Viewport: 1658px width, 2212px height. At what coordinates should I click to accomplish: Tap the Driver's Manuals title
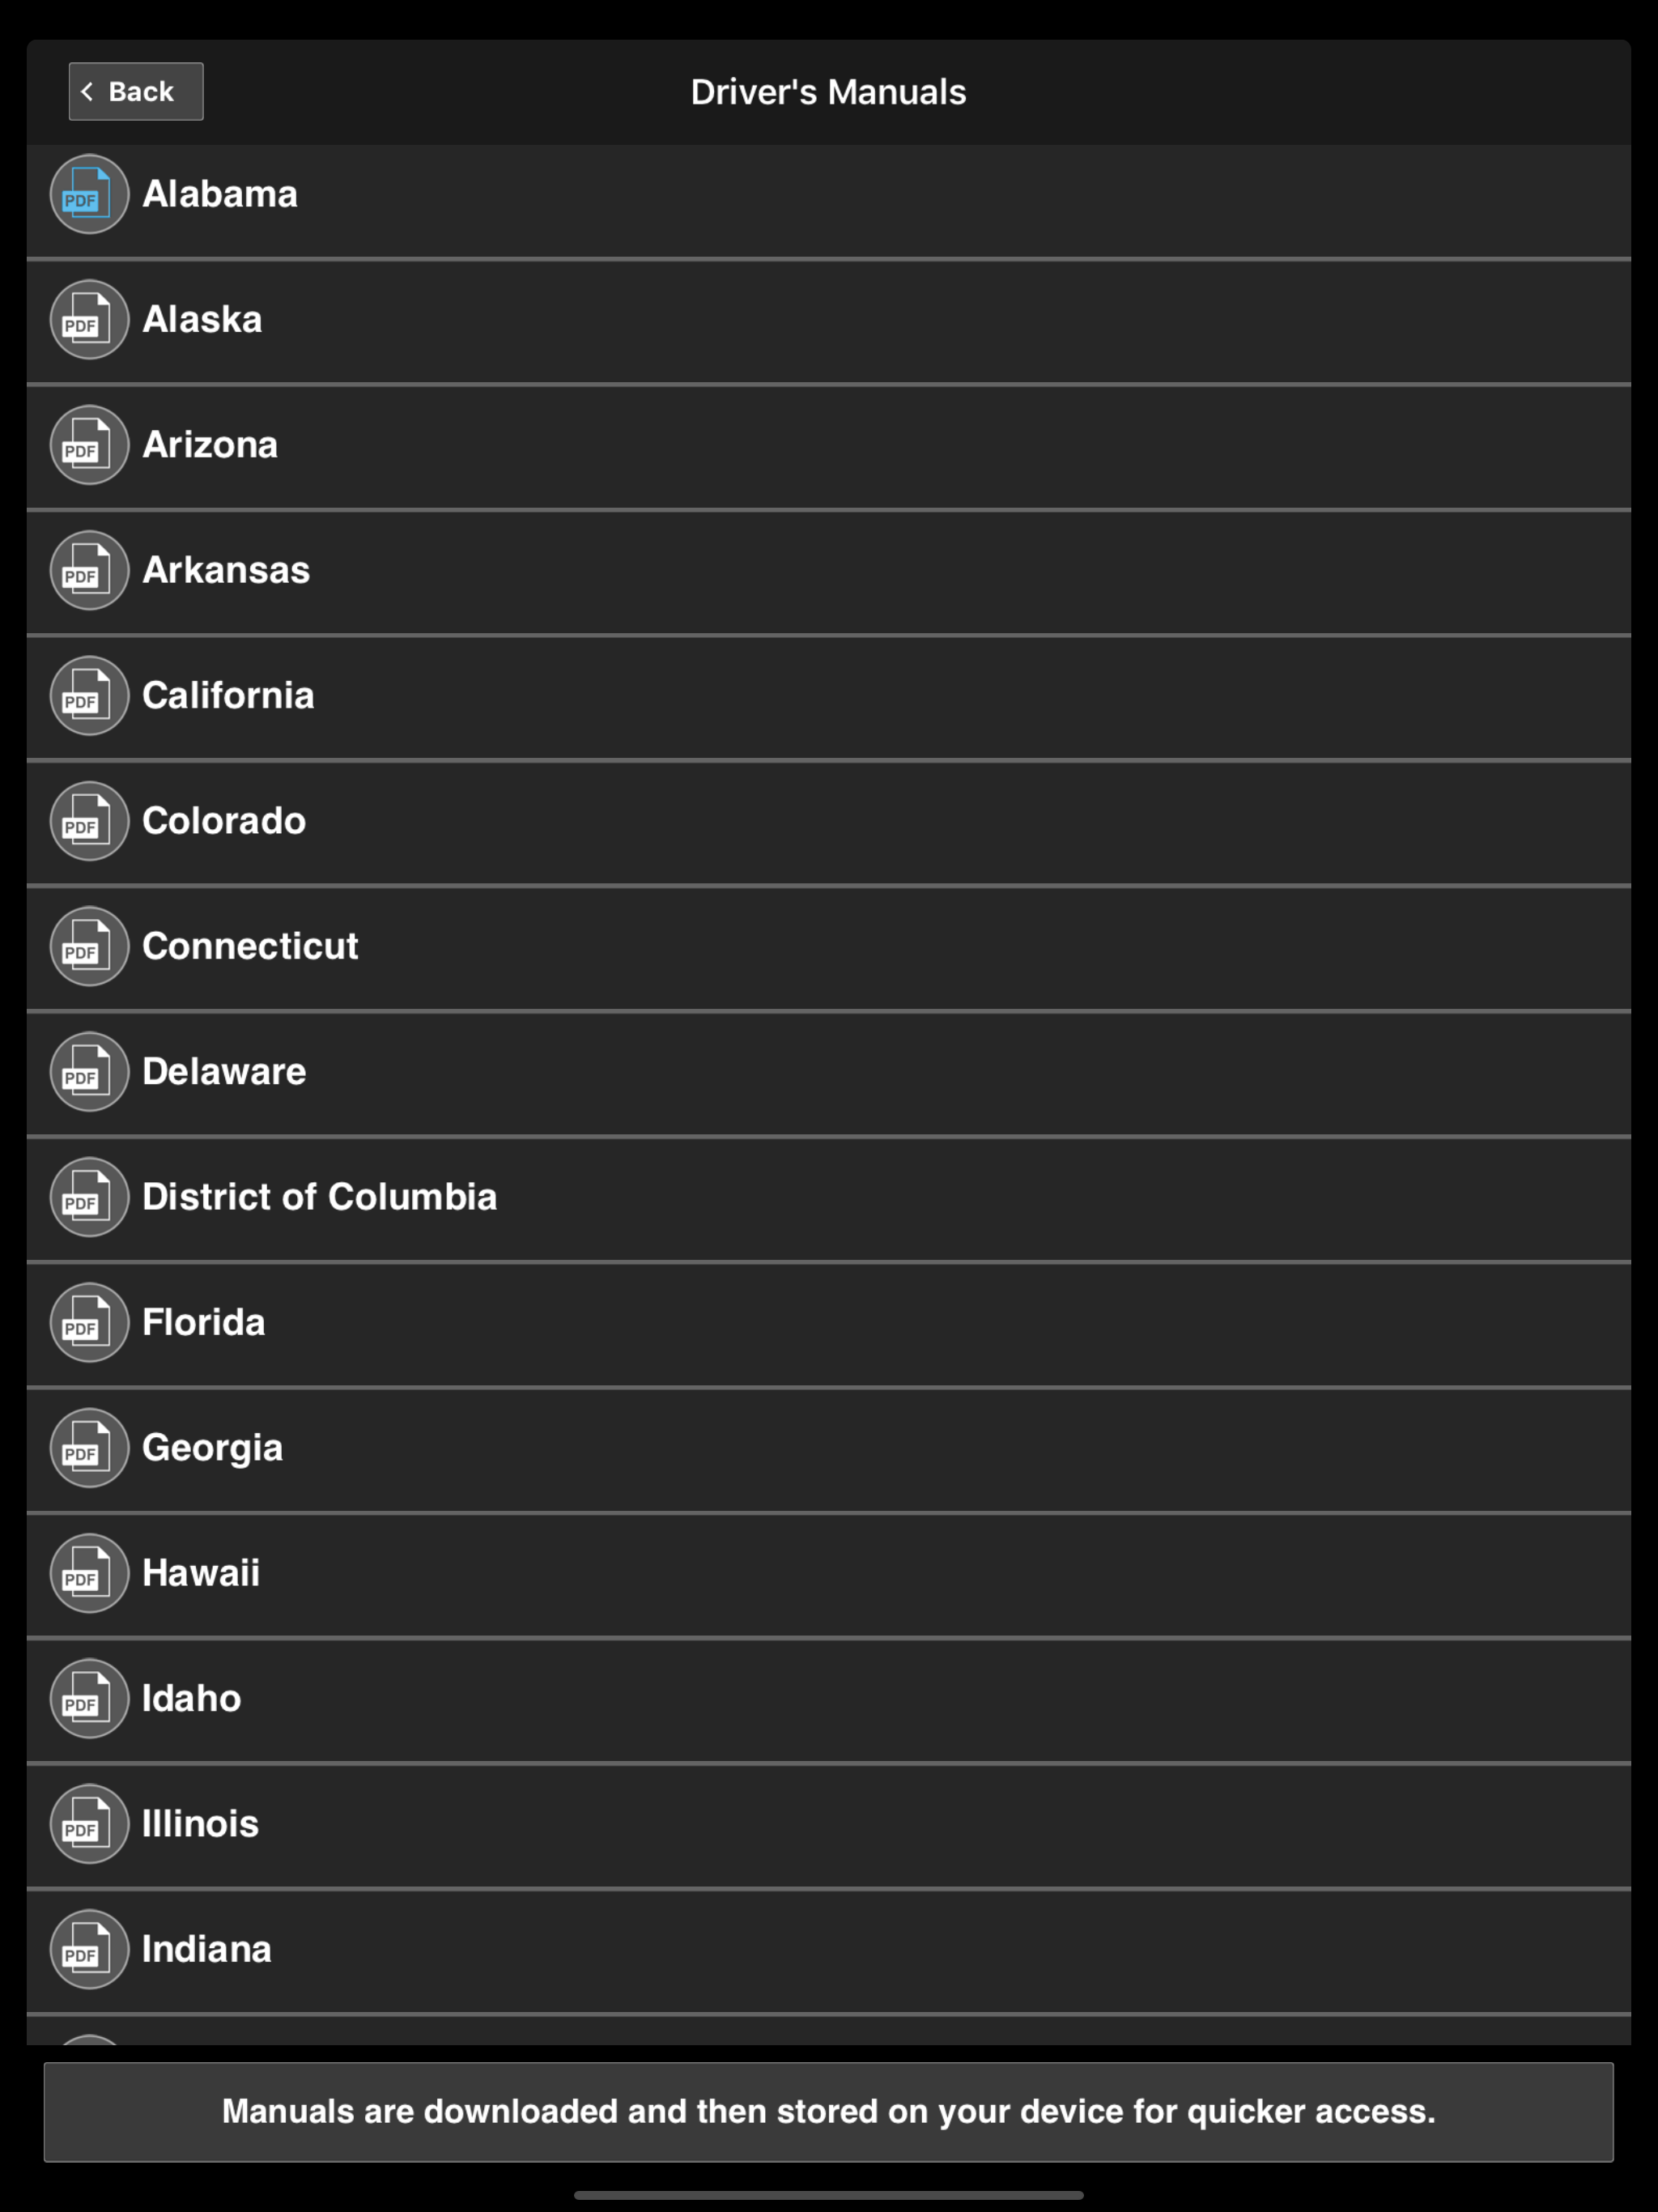[x=828, y=90]
